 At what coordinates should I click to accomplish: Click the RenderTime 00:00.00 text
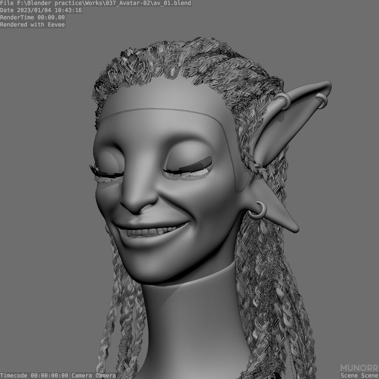point(33,17)
